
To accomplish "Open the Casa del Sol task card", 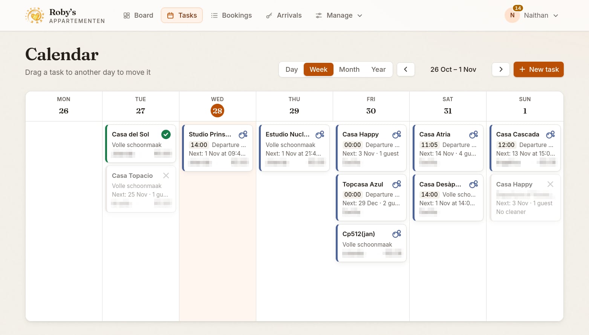I will pos(141,144).
